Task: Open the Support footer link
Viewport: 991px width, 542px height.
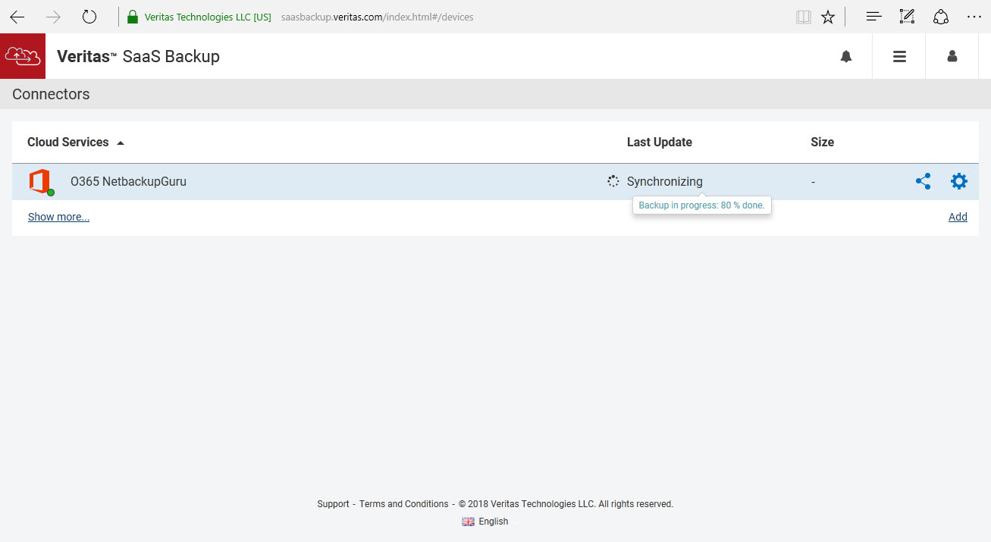Action: pos(334,504)
